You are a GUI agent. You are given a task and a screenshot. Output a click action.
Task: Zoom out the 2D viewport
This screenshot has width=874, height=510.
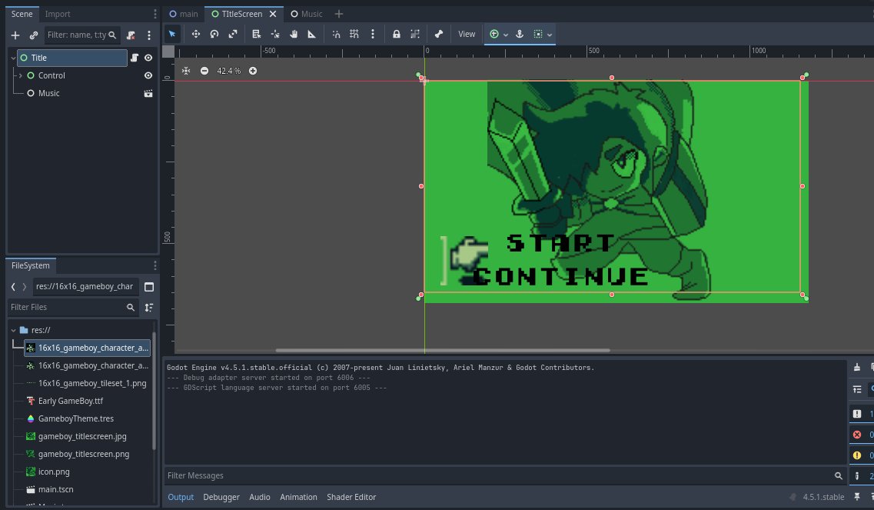[204, 71]
